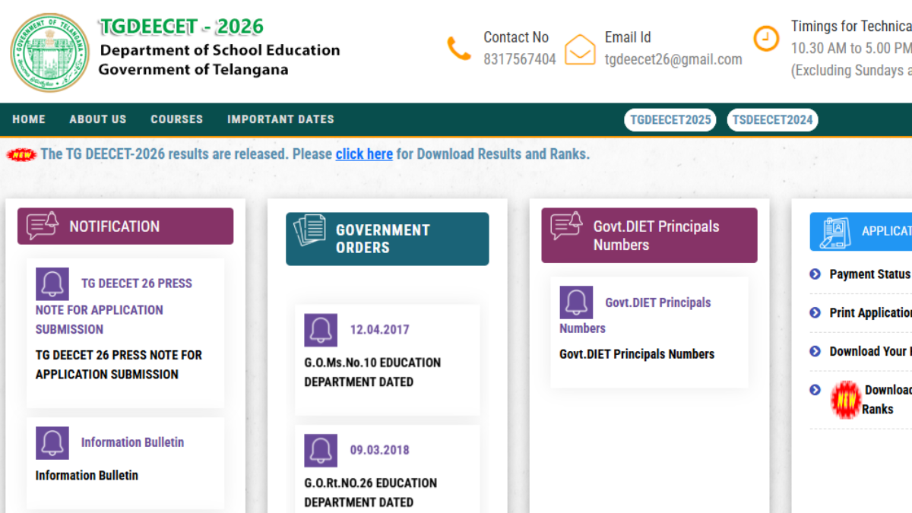Open the TSDEECET2024 pill button
Viewport: 912px width, 513px height.
pyautogui.click(x=772, y=120)
